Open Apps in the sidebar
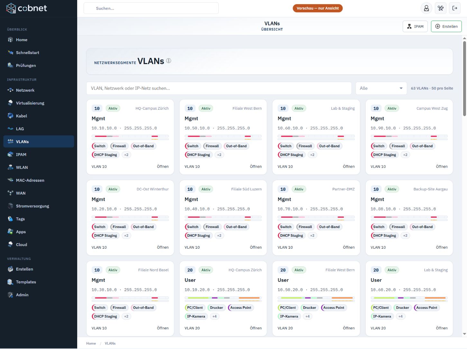 pyautogui.click(x=39, y=232)
